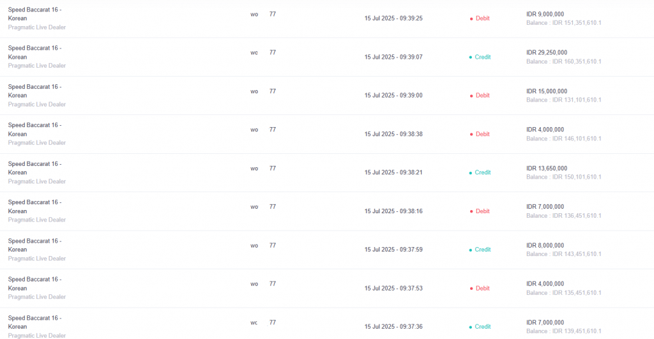Click timestamp 15 Jul 2025 - 09:37:36
654x339 pixels.
pos(393,327)
